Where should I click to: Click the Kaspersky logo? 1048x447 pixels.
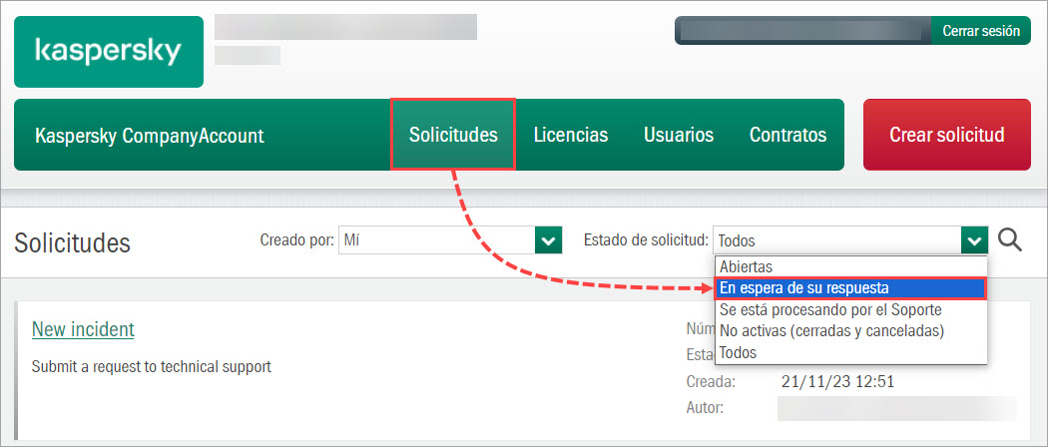tap(108, 52)
